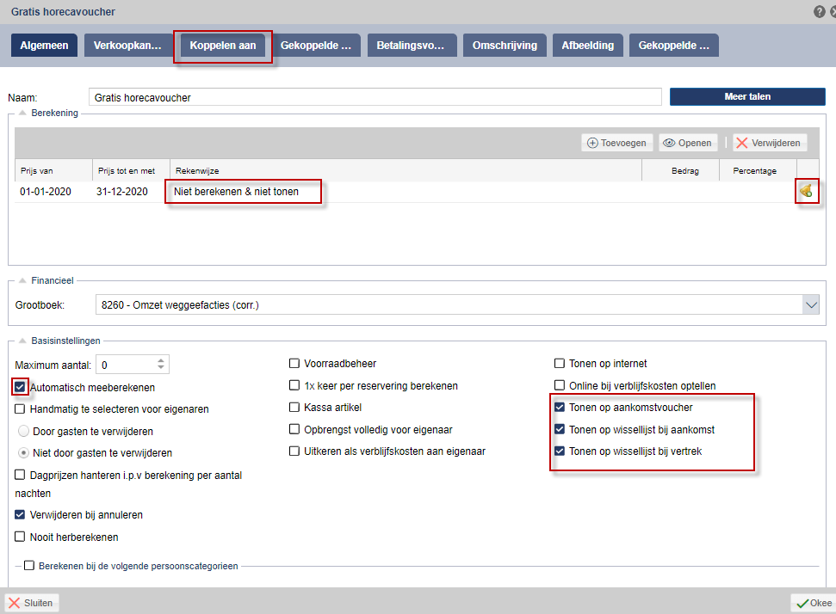Image resolution: width=836 pixels, height=614 pixels.
Task: Uncheck Tonen op wissellijst bij aankomst
Action: tap(560, 428)
